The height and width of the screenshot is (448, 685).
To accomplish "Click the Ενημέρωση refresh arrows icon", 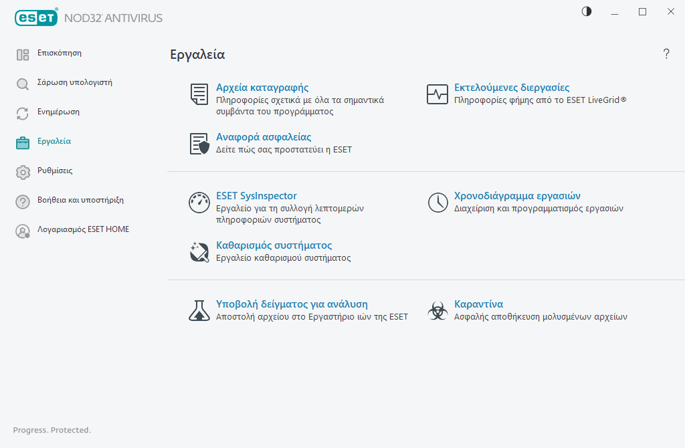I will 23,114.
